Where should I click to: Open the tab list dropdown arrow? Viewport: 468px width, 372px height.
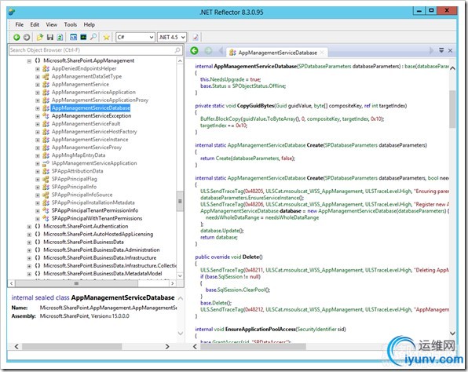tap(441, 51)
